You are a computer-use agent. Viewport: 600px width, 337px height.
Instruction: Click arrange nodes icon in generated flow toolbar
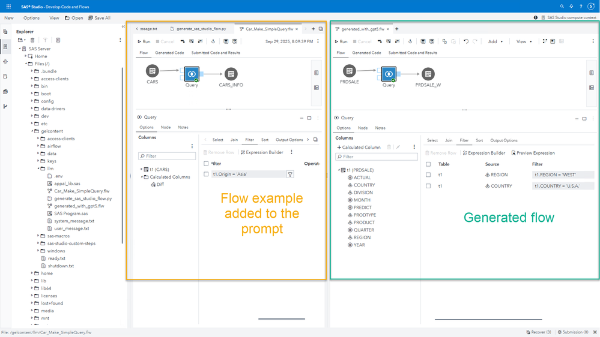coord(545,41)
